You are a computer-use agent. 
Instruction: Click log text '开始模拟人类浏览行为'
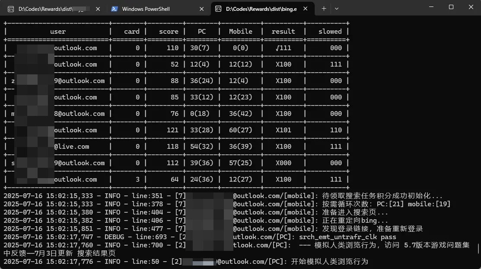point(329,262)
